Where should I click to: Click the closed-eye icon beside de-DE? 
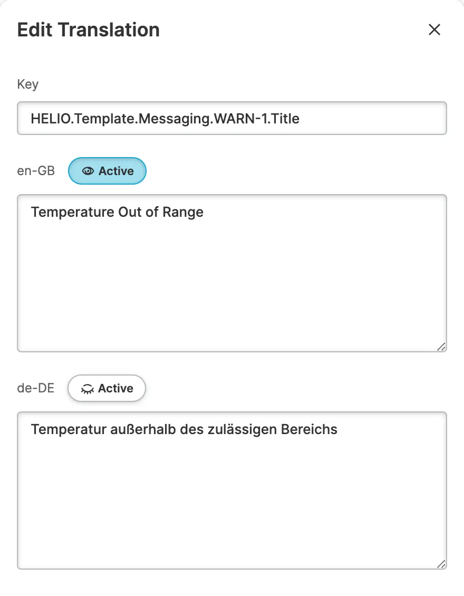[x=87, y=389]
